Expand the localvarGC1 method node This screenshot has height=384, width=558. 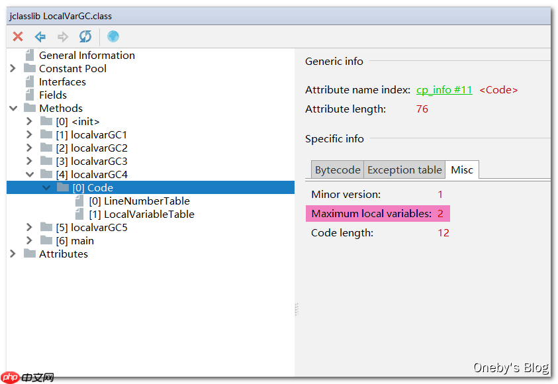(x=29, y=135)
